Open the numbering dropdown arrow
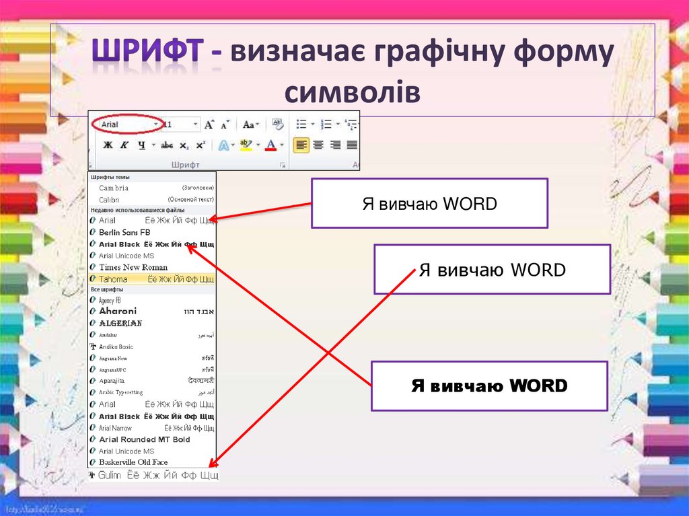Viewport: 689px width, 516px height. tap(338, 124)
